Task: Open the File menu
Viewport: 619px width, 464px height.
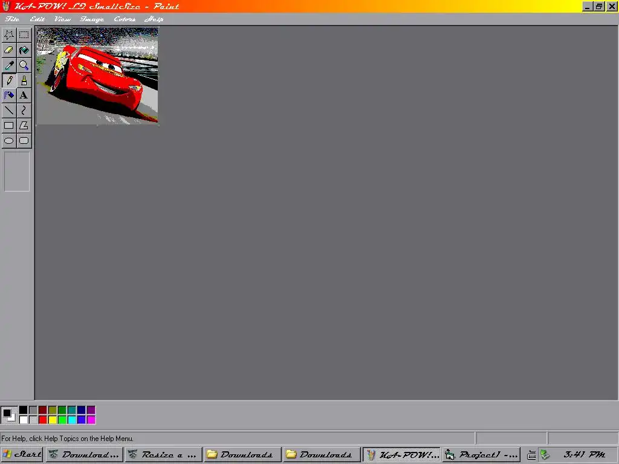Action: pyautogui.click(x=12, y=19)
